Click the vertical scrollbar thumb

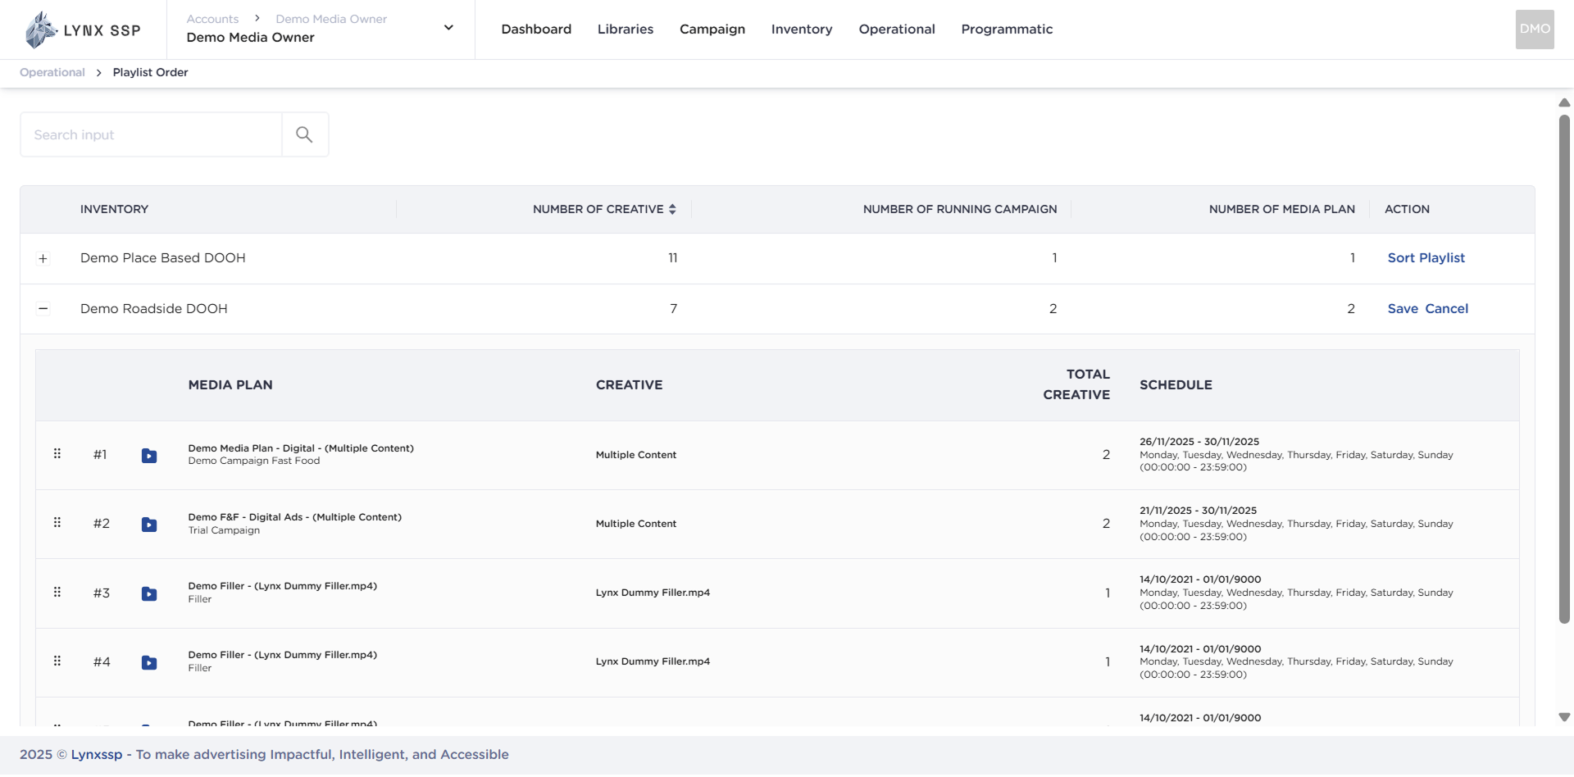(x=1564, y=369)
